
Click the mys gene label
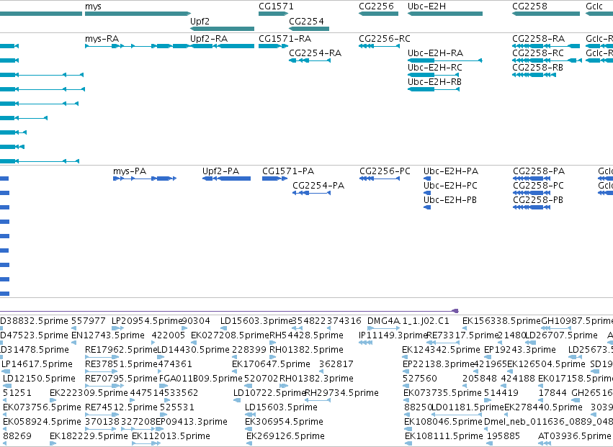click(93, 6)
